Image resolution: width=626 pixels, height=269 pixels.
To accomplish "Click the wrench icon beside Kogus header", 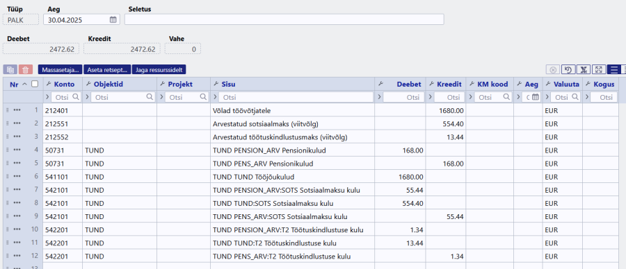I will click(x=588, y=84).
